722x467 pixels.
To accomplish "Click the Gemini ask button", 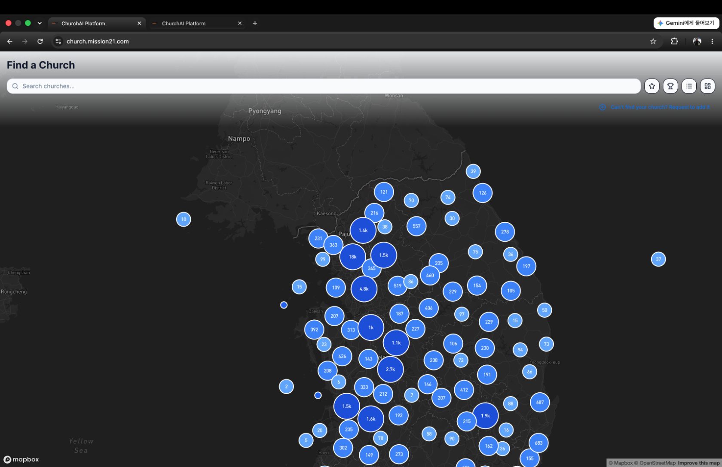I will point(686,23).
